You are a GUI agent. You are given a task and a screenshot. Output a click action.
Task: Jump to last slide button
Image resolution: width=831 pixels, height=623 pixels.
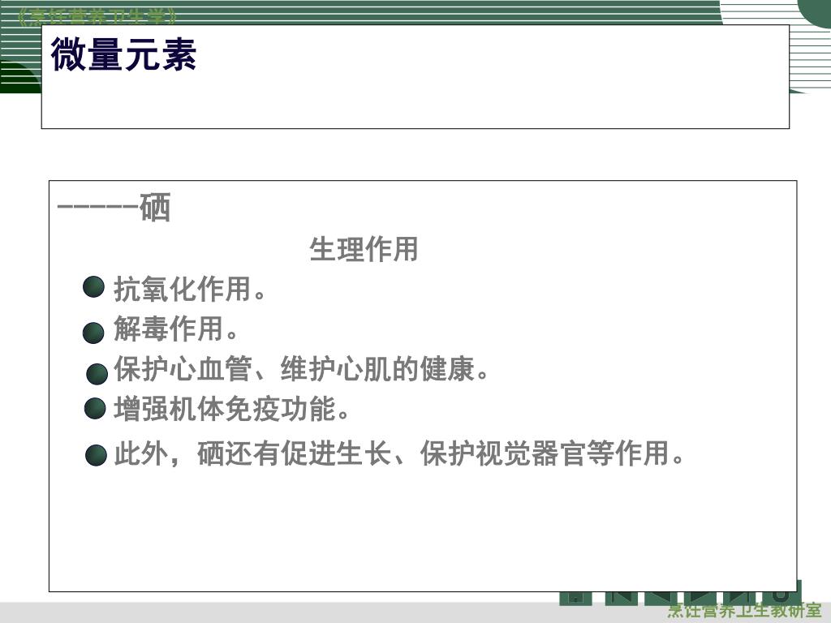point(739,597)
